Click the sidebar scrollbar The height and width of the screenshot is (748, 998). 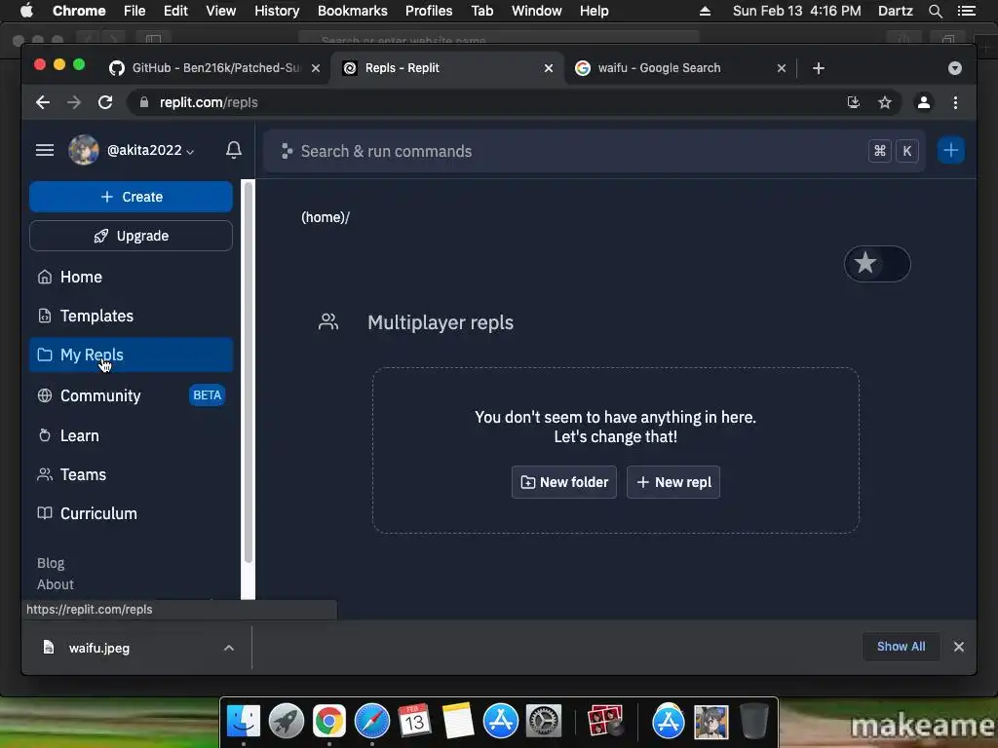tap(249, 372)
